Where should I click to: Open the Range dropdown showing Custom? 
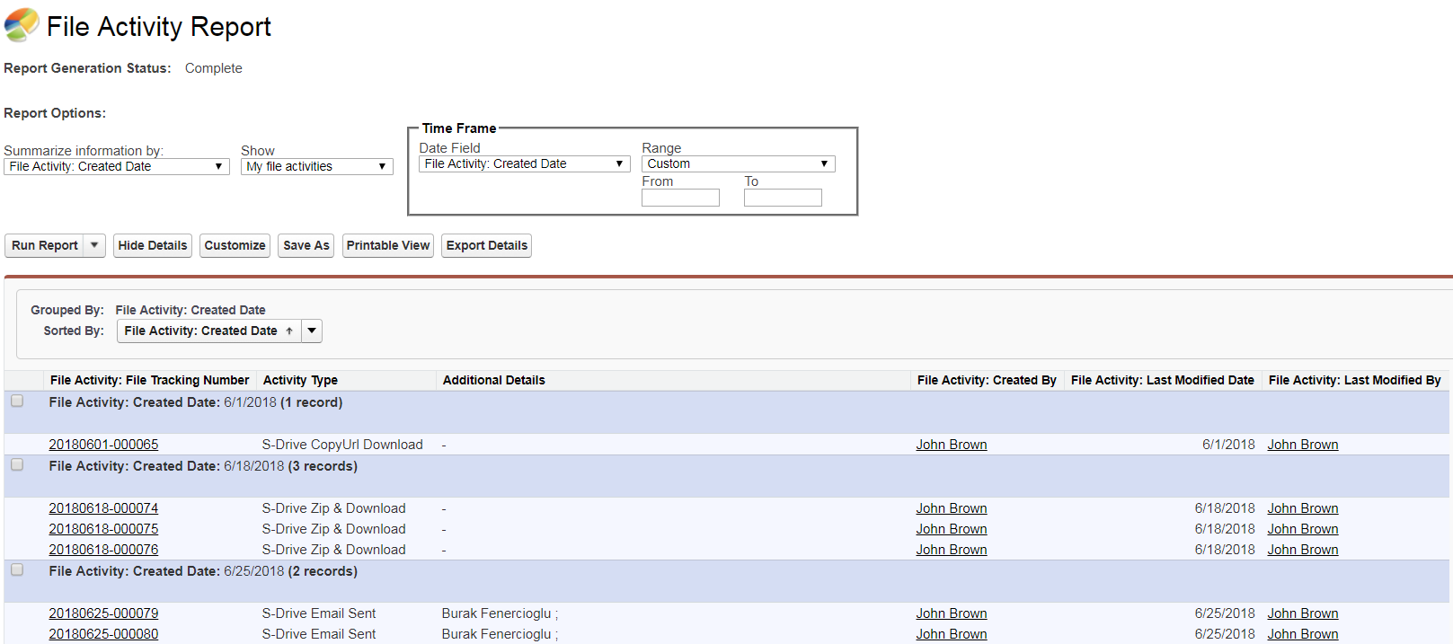(739, 163)
